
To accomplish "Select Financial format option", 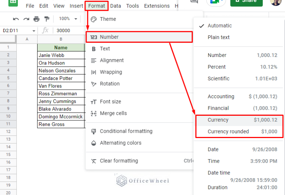I will [x=239, y=108].
